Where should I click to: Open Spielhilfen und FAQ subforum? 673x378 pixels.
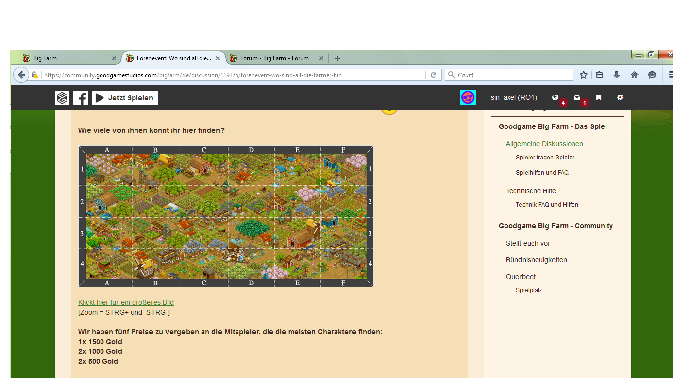pyautogui.click(x=542, y=173)
